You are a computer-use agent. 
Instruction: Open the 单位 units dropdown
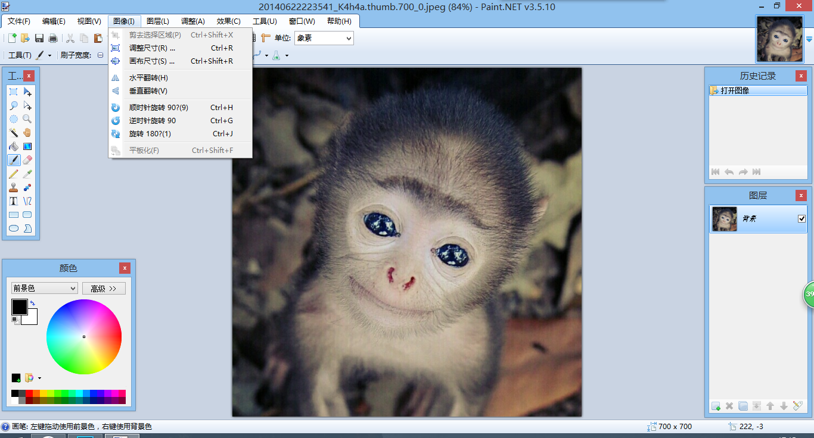point(324,38)
